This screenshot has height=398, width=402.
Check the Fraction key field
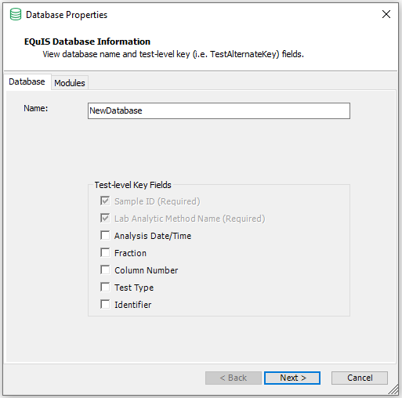(105, 253)
